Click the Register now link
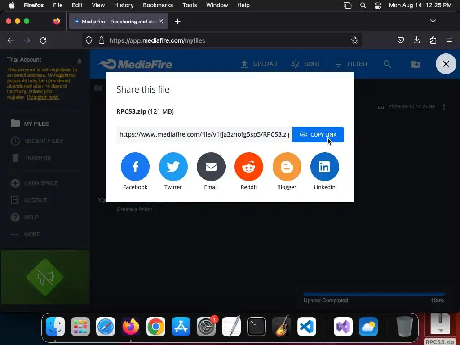 click(x=43, y=97)
